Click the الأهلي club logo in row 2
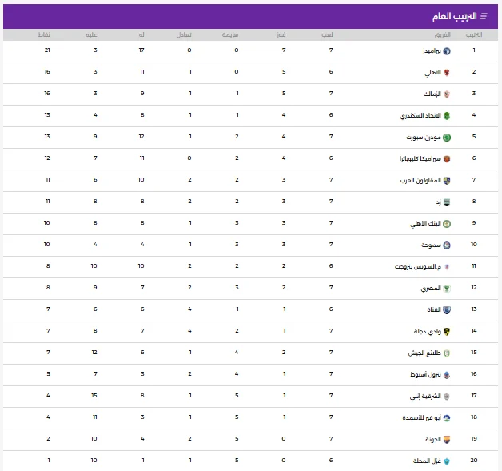The width and height of the screenshot is (502, 471). pos(447,73)
